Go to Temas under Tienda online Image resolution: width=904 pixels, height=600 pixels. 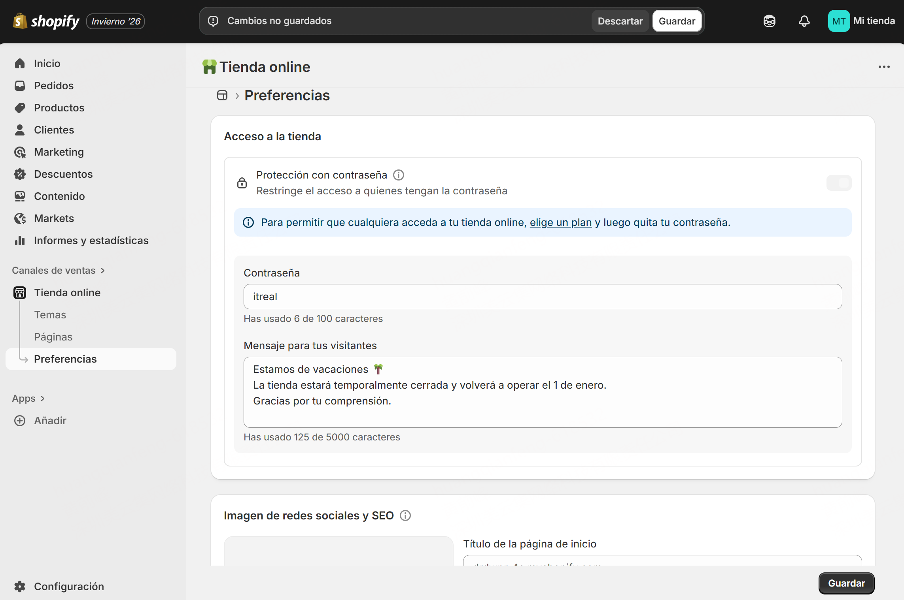click(50, 315)
